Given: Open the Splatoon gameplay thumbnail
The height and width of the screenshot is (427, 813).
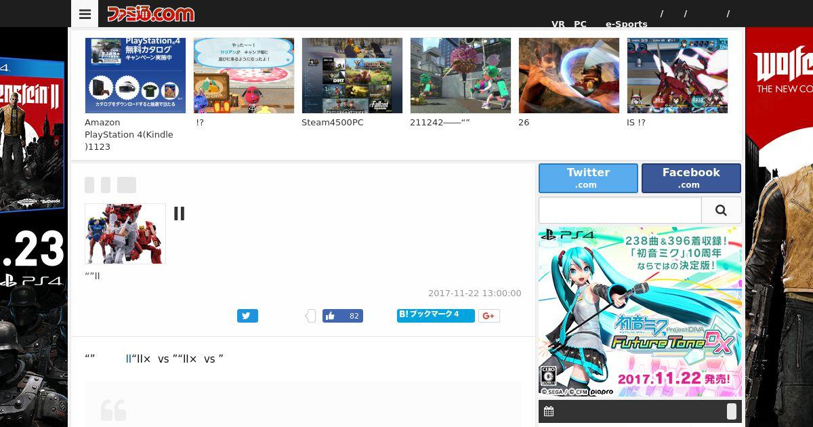Looking at the screenshot, I should coord(461,75).
